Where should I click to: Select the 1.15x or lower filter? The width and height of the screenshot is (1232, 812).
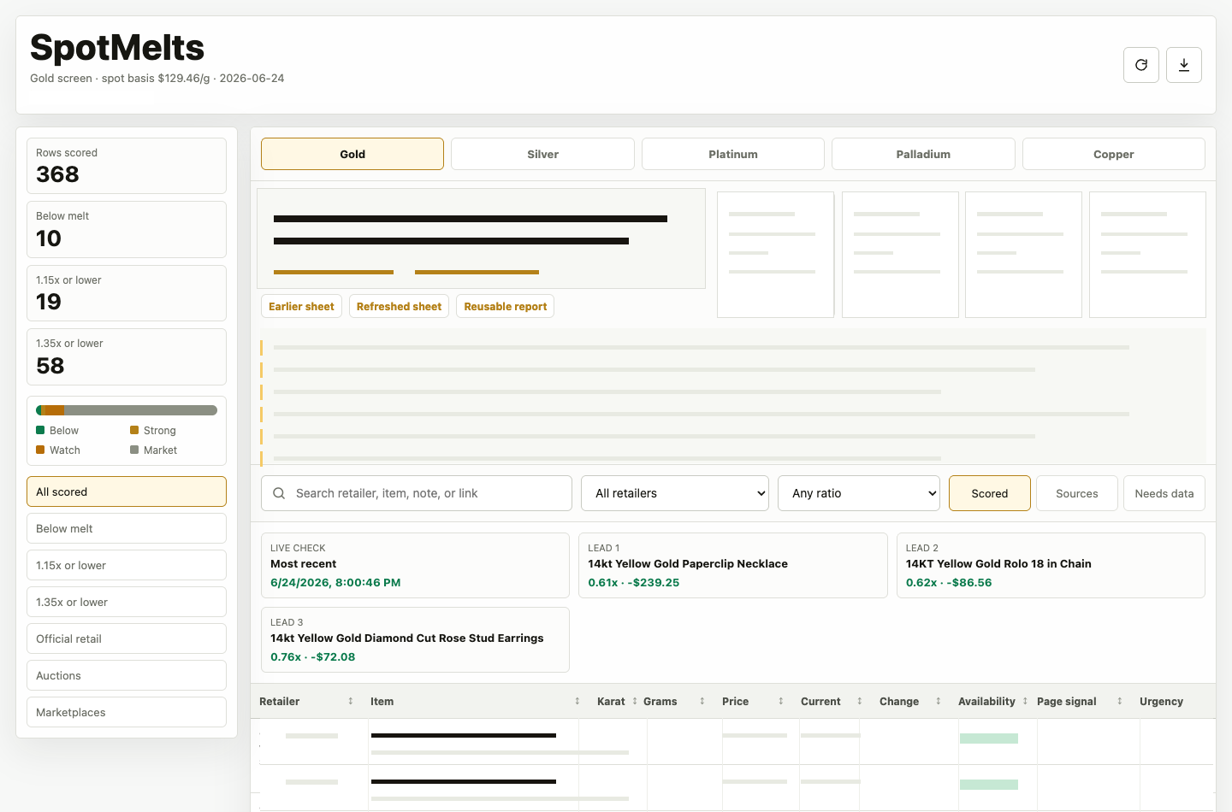coord(127,565)
